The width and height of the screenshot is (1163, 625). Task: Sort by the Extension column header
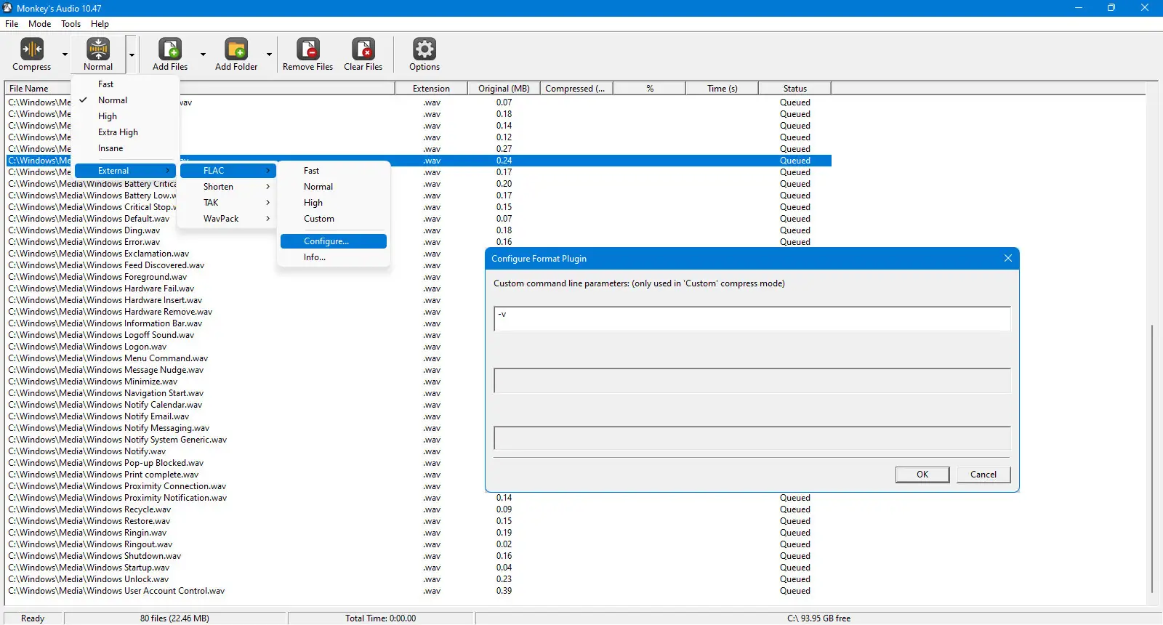pos(431,89)
